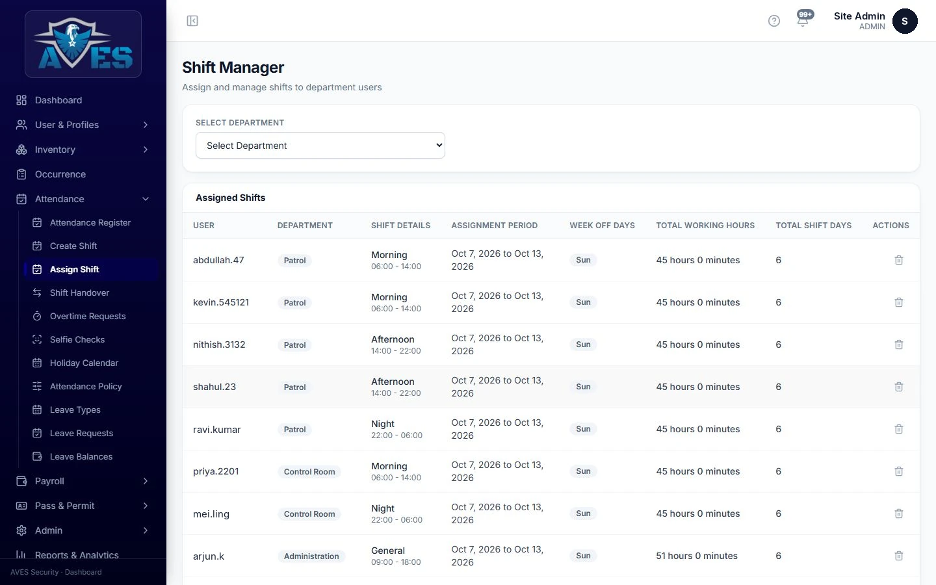Open the help question-mark icon

pyautogui.click(x=773, y=21)
